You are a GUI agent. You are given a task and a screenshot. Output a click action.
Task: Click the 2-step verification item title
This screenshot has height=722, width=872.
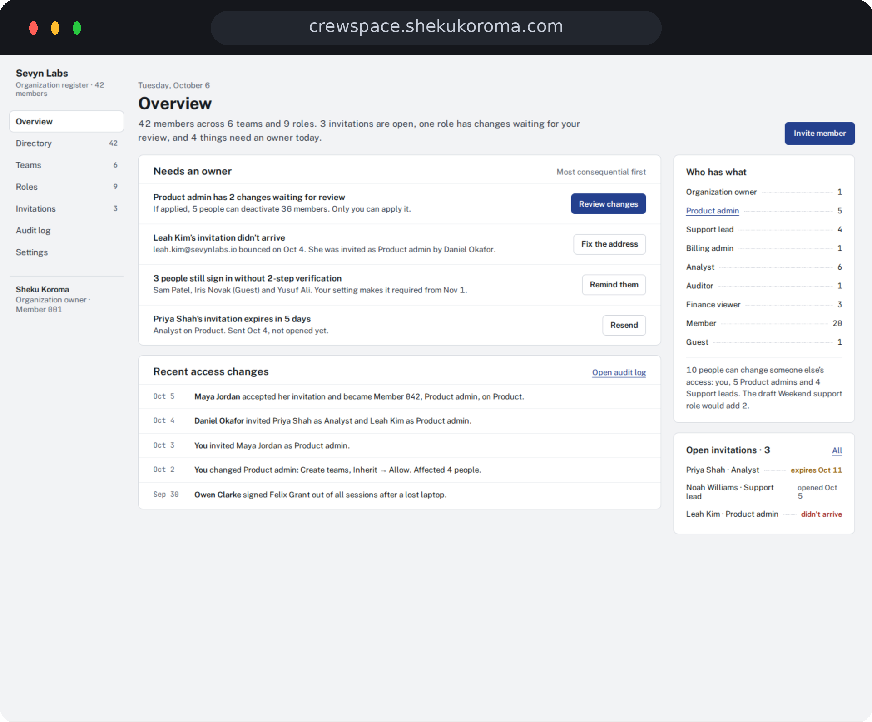click(x=247, y=278)
